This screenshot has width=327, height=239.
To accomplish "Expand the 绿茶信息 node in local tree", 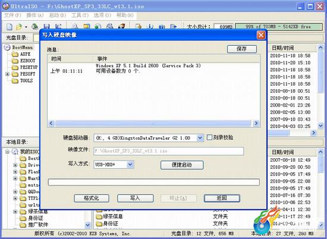I will point(15,212).
